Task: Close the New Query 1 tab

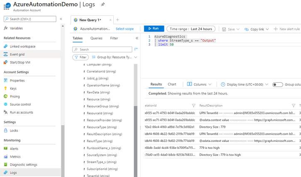Action: pyautogui.click(x=110, y=20)
